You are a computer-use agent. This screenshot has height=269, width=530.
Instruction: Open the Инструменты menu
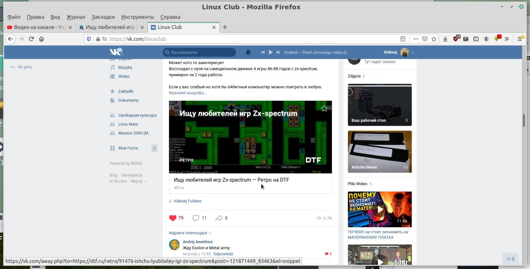point(137,17)
